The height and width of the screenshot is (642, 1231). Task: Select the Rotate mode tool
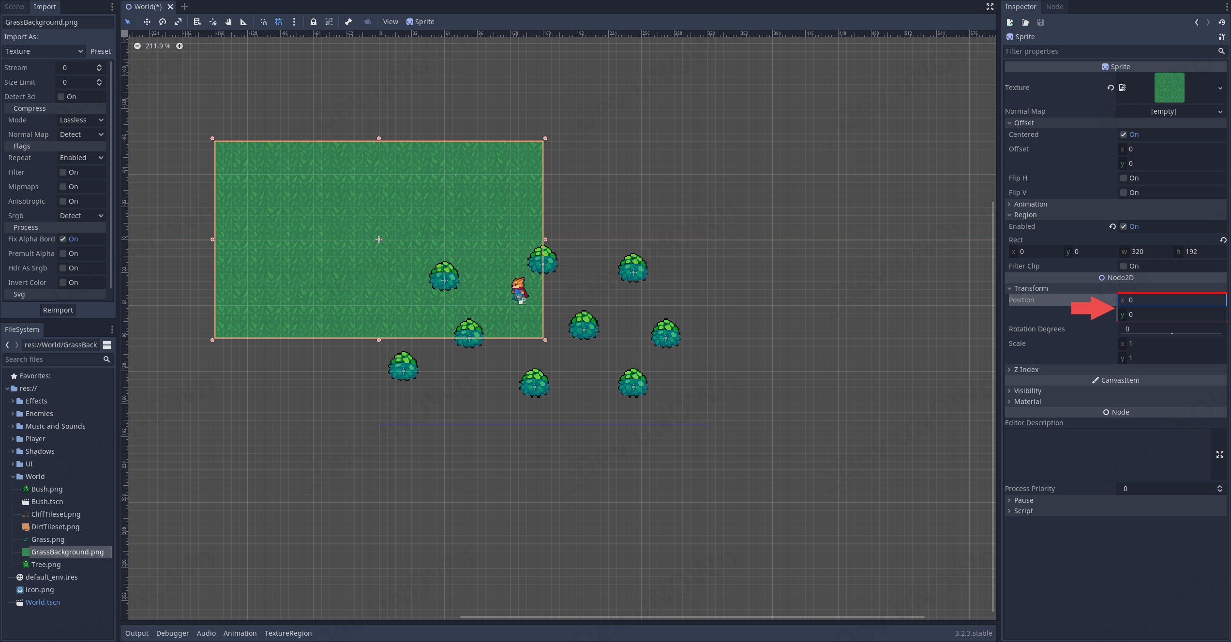point(163,22)
